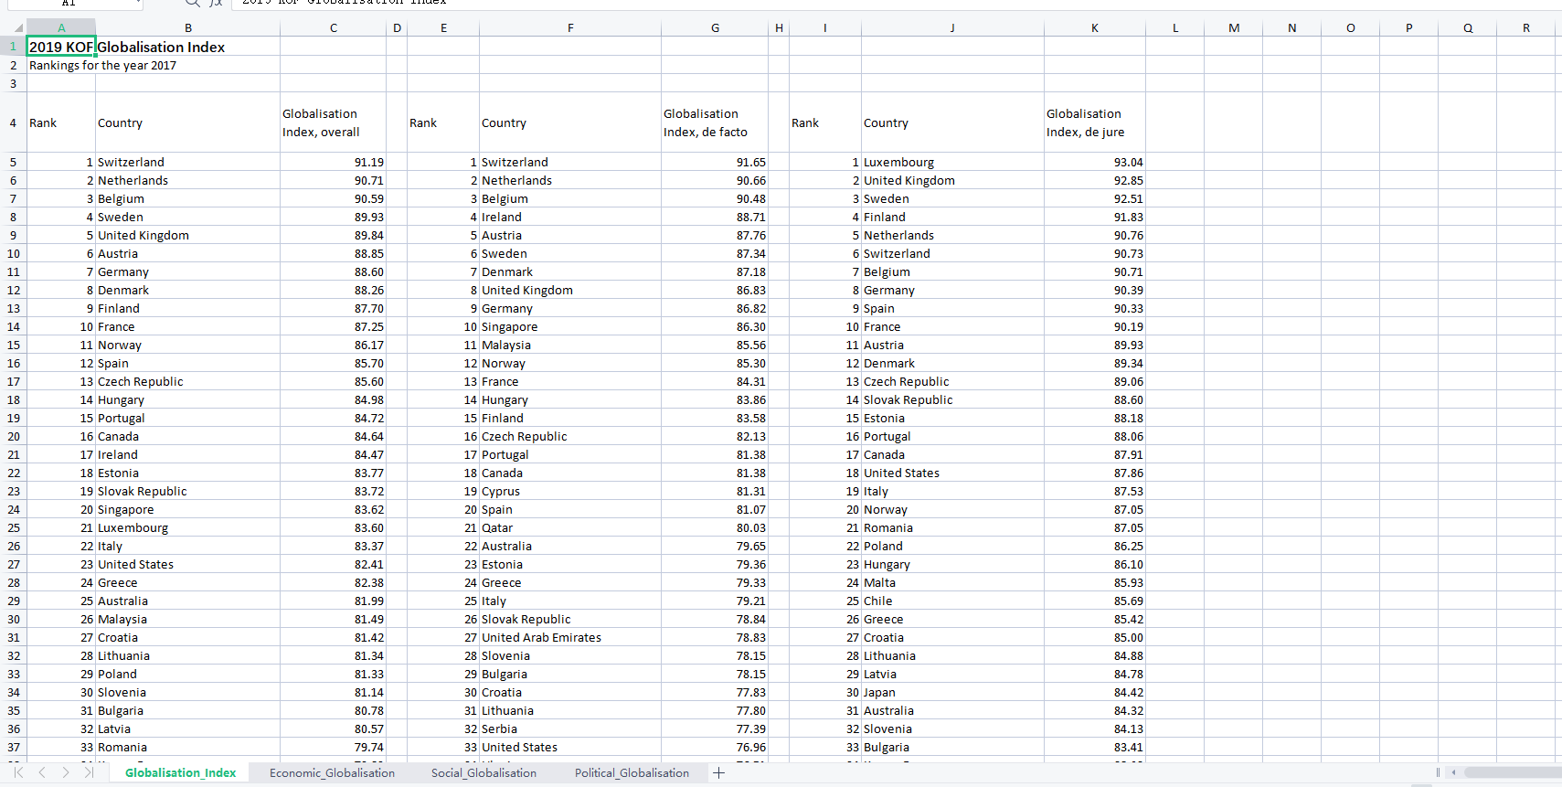Select the 'Globalisation Index, overall' header cell
The height and width of the screenshot is (787, 1562).
(x=334, y=122)
